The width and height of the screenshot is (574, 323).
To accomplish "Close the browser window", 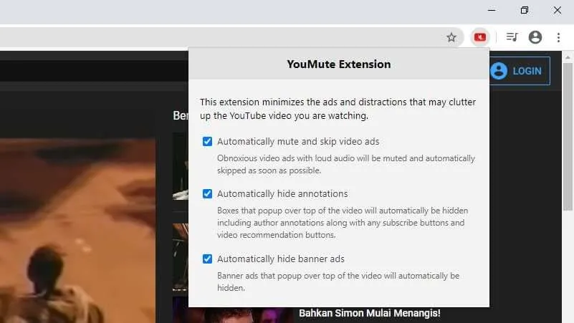I will tap(558, 10).
